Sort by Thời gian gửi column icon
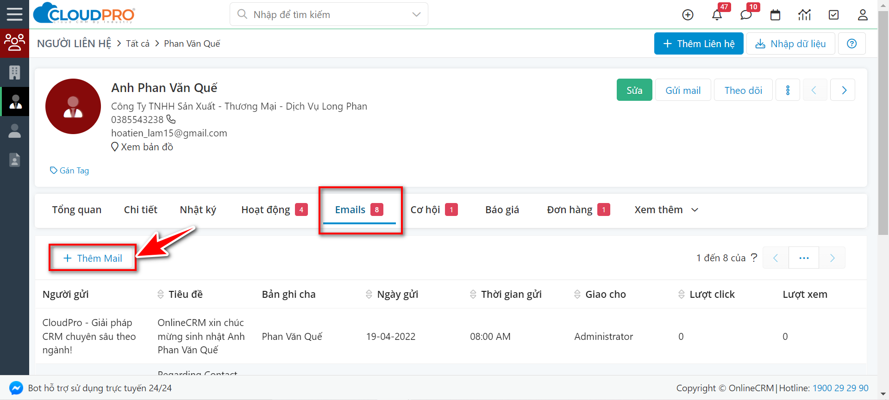 473,295
